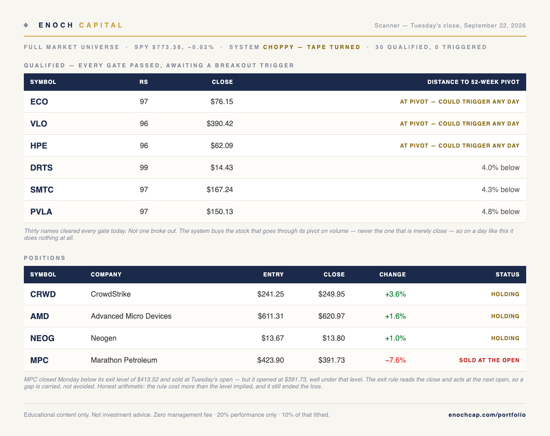Click the CrowdStrike company name
The width and height of the screenshot is (550, 436).
coord(110,294)
